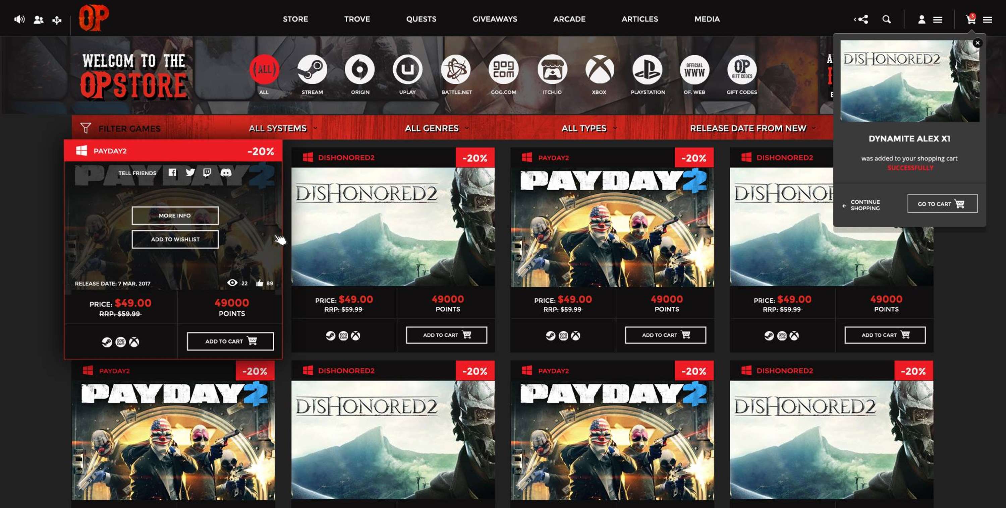Expand the All Genres dropdown
Image resolution: width=1006 pixels, height=508 pixels.
click(437, 128)
